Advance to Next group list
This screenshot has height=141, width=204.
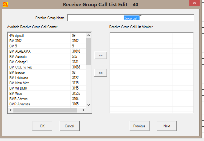(167, 126)
